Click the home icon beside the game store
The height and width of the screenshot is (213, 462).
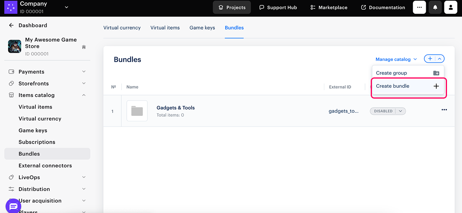coord(84,47)
